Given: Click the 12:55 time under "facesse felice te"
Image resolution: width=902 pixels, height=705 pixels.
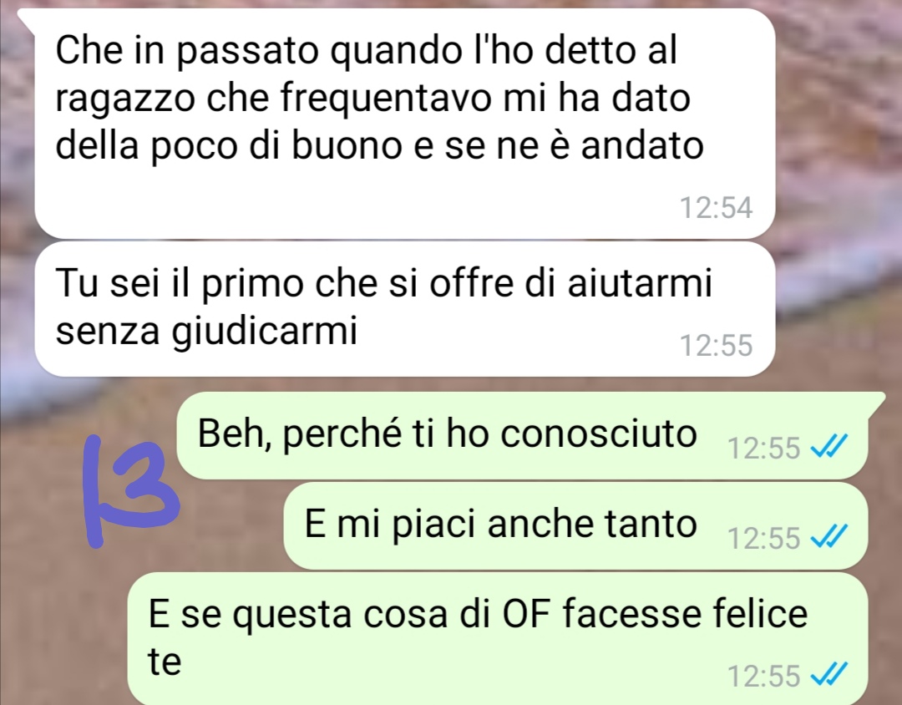Looking at the screenshot, I should [x=763, y=676].
